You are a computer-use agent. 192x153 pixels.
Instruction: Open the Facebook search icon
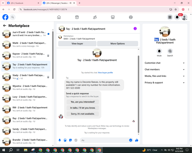pyautogui.click(x=13, y=17)
